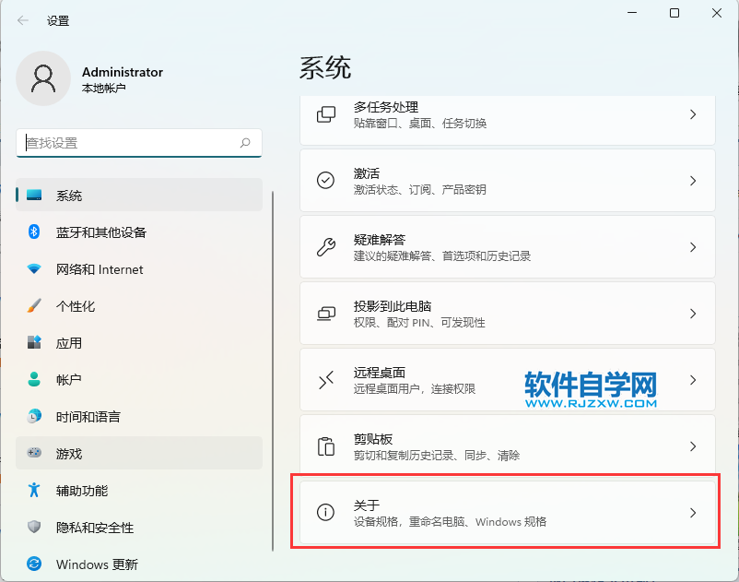Expand the 剪贴板 row chevron
This screenshot has height=582, width=739.
(x=693, y=445)
